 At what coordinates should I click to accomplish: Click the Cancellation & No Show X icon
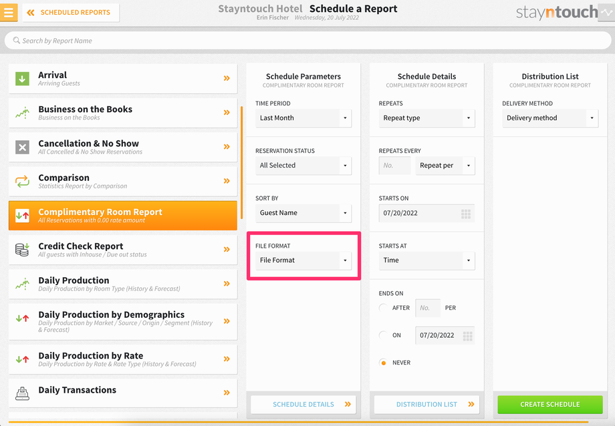click(22, 147)
